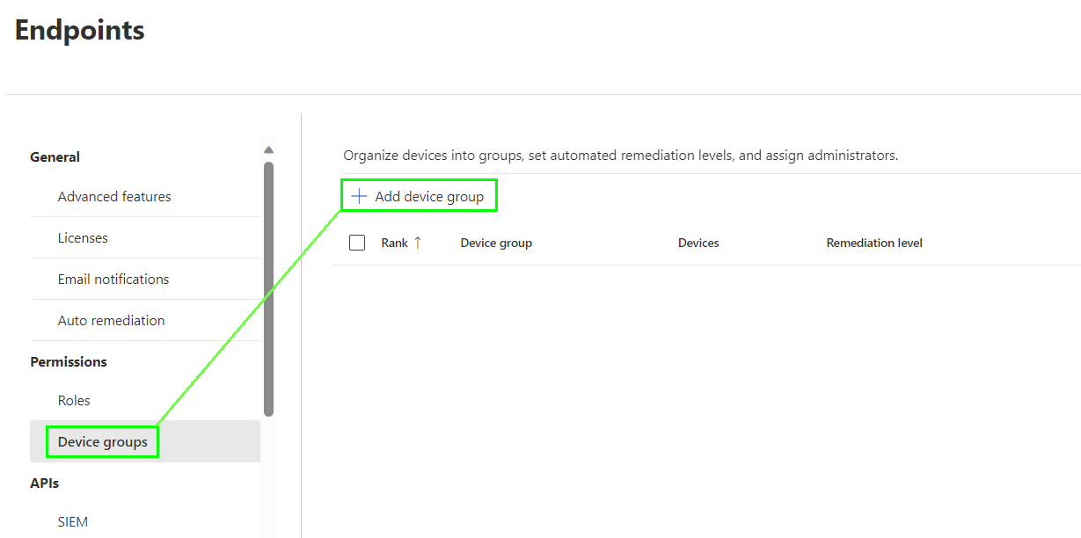Click the Remediation level column header

coord(874,243)
